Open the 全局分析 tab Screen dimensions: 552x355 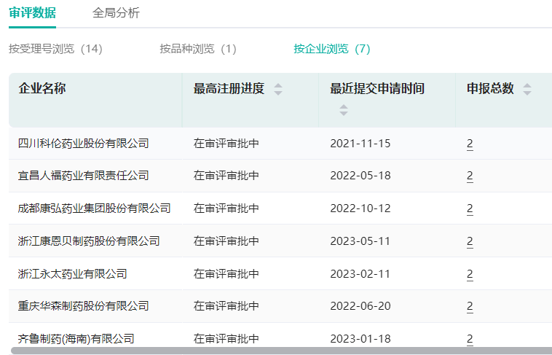point(116,13)
